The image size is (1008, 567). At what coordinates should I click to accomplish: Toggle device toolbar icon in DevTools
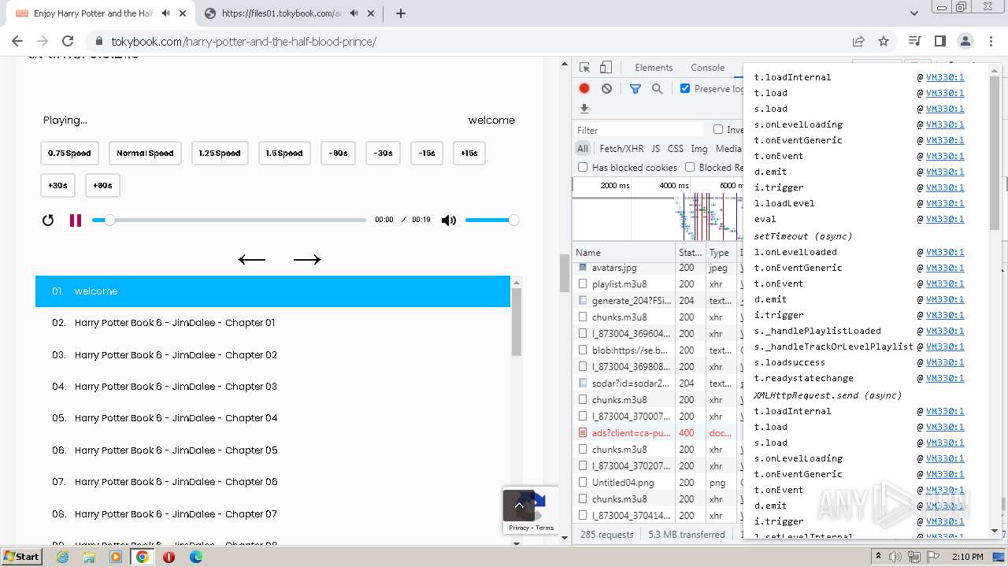(x=606, y=68)
